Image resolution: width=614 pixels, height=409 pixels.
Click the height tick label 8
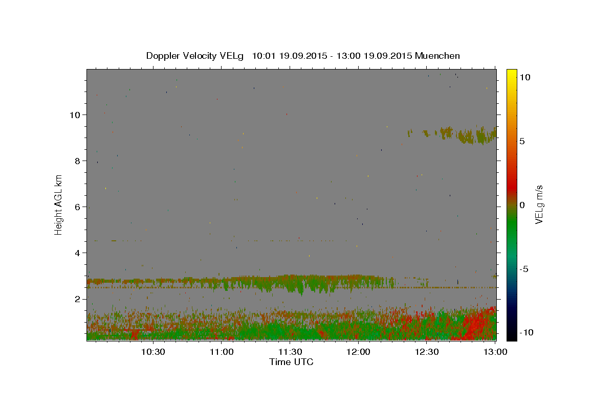[x=78, y=161]
